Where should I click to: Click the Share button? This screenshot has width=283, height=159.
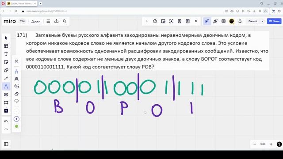[274, 21]
